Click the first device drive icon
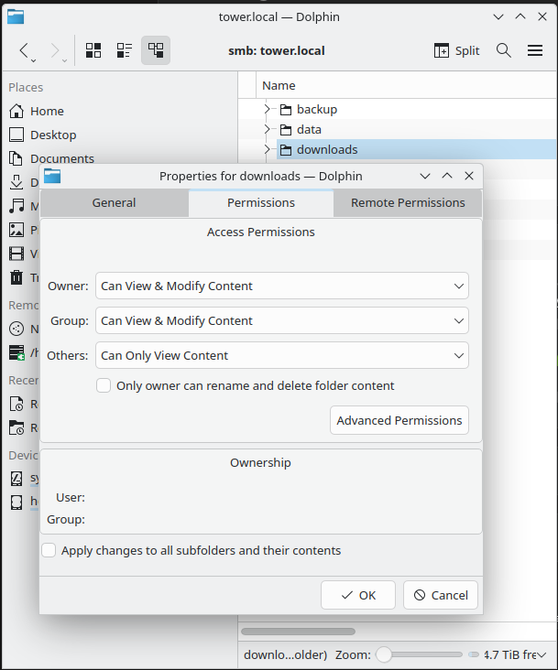Viewport: 558px width, 670px height. click(x=16, y=479)
